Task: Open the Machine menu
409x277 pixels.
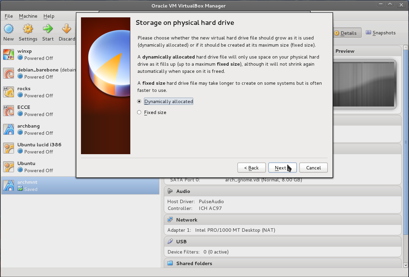Action: (28, 16)
